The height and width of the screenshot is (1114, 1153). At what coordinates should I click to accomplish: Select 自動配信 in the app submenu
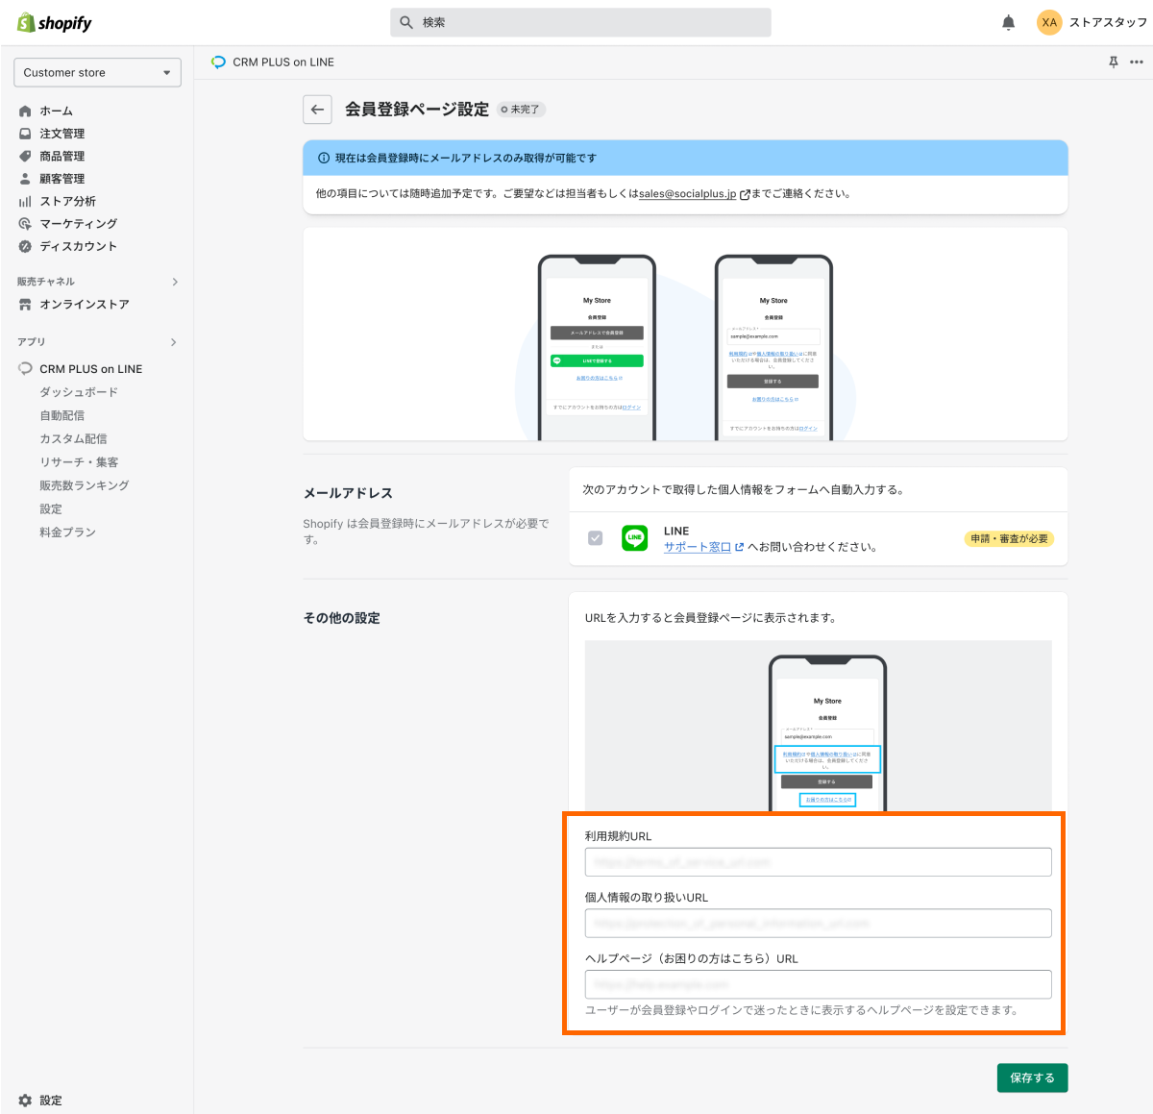[61, 415]
